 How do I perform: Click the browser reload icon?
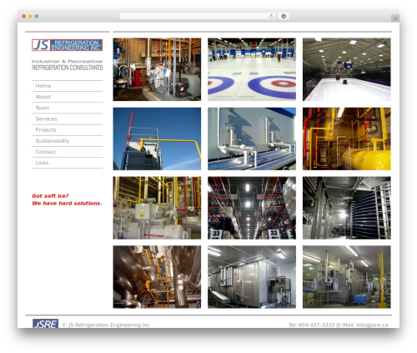pos(271,16)
